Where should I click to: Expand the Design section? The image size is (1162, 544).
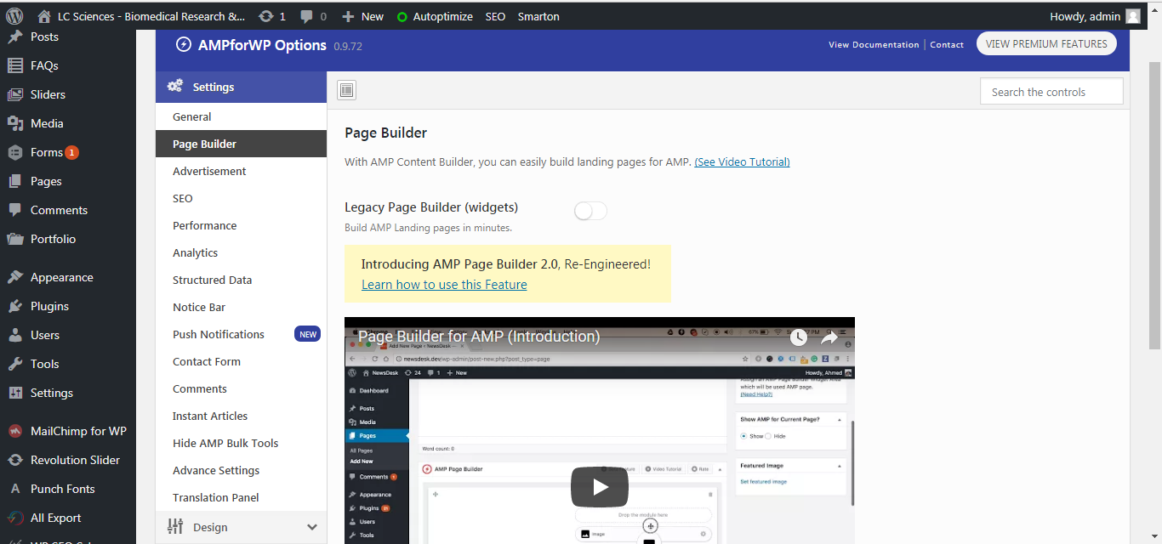click(x=242, y=527)
